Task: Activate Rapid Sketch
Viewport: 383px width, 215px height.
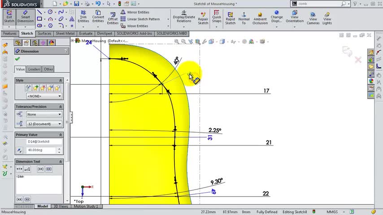Action: click(230, 18)
